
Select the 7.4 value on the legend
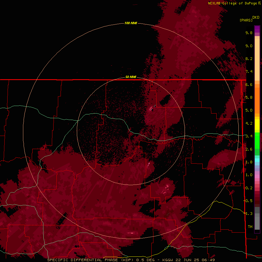point(249,72)
